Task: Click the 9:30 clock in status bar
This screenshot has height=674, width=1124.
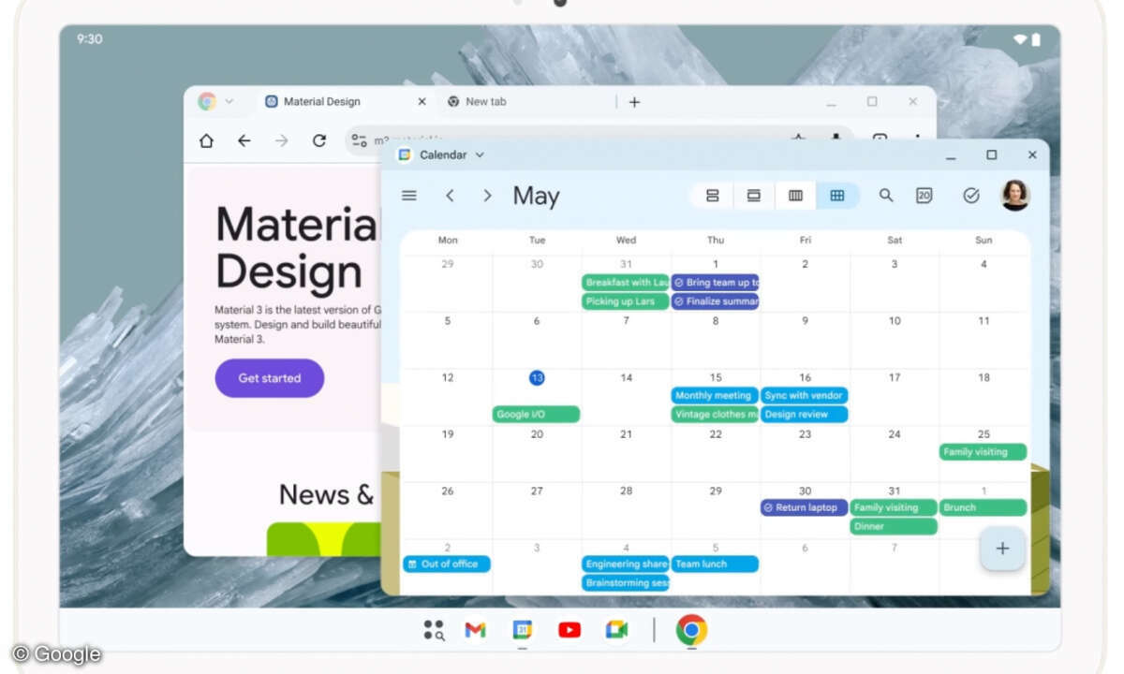Action: (90, 39)
